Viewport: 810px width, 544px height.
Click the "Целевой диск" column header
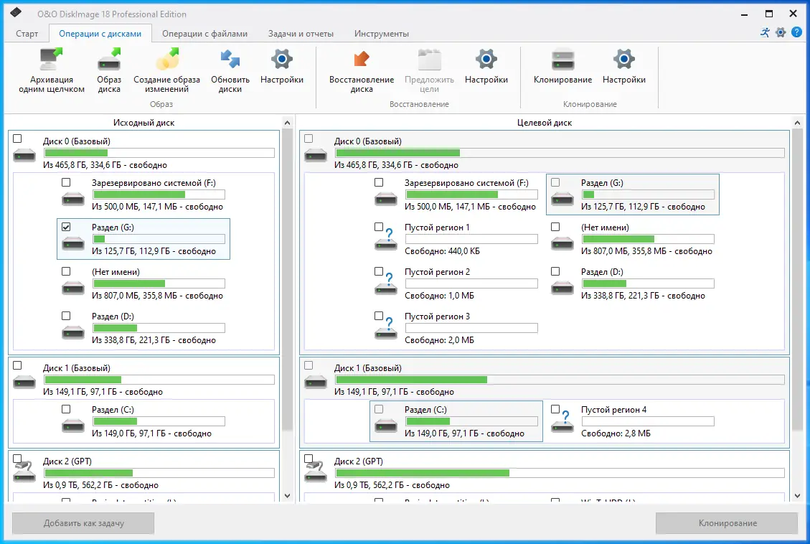click(545, 123)
